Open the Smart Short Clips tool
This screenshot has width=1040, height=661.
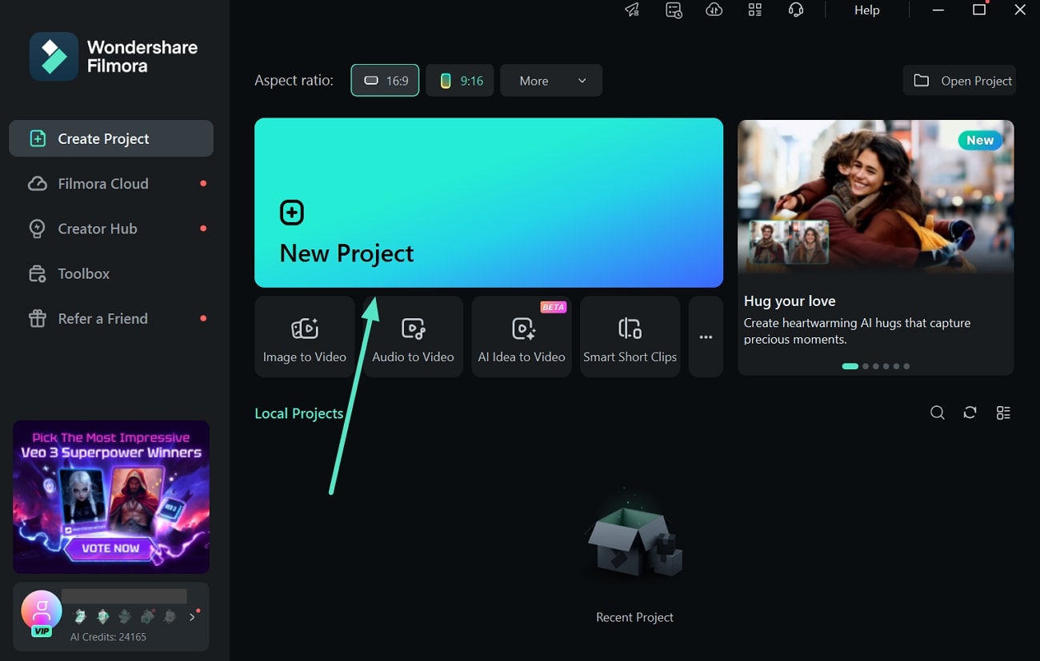[630, 336]
